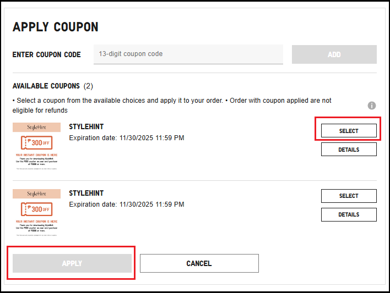Select the second STYLEHINT coupon

click(x=349, y=196)
